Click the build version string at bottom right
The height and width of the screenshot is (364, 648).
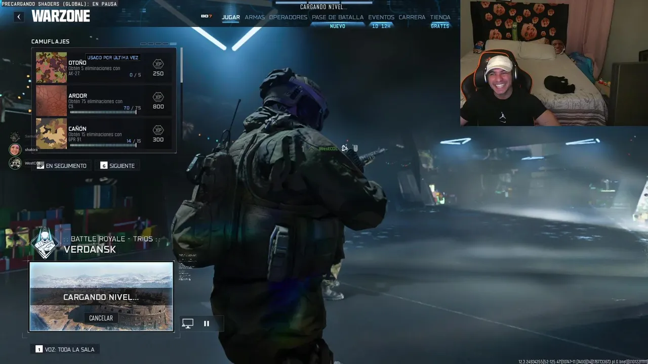coord(583,361)
